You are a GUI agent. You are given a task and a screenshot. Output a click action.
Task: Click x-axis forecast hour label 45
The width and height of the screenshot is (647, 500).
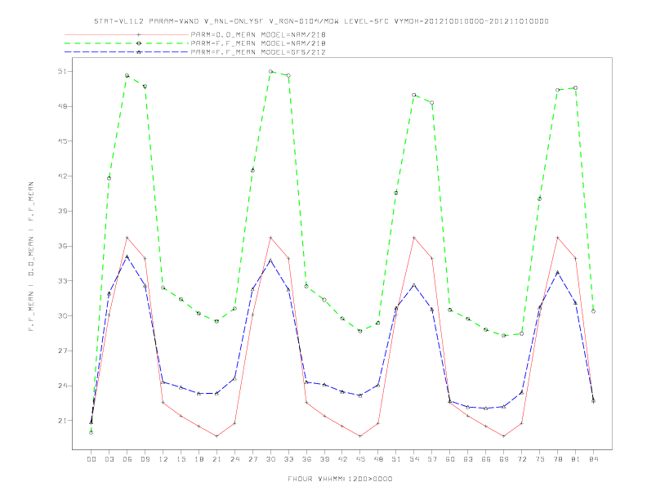360,459
